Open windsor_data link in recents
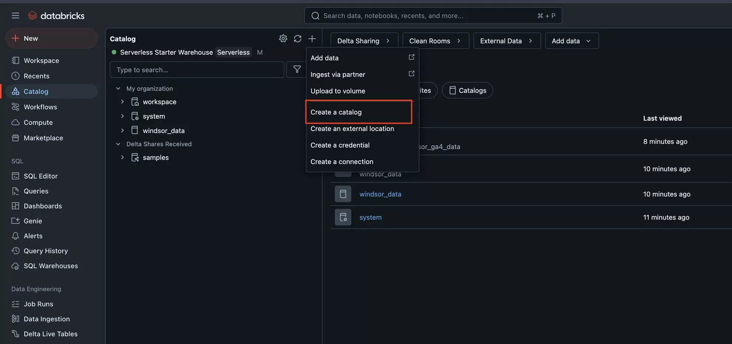The height and width of the screenshot is (344, 732). (380, 194)
